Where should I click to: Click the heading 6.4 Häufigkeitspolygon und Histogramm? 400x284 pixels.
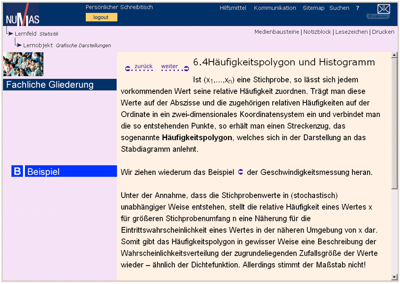pos(284,62)
